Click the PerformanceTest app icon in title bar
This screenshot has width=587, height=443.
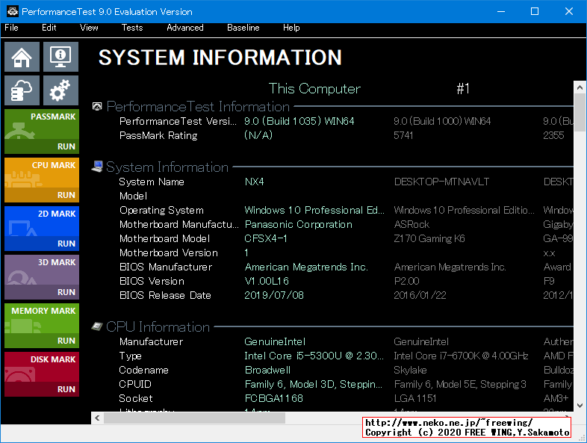pos(13,11)
